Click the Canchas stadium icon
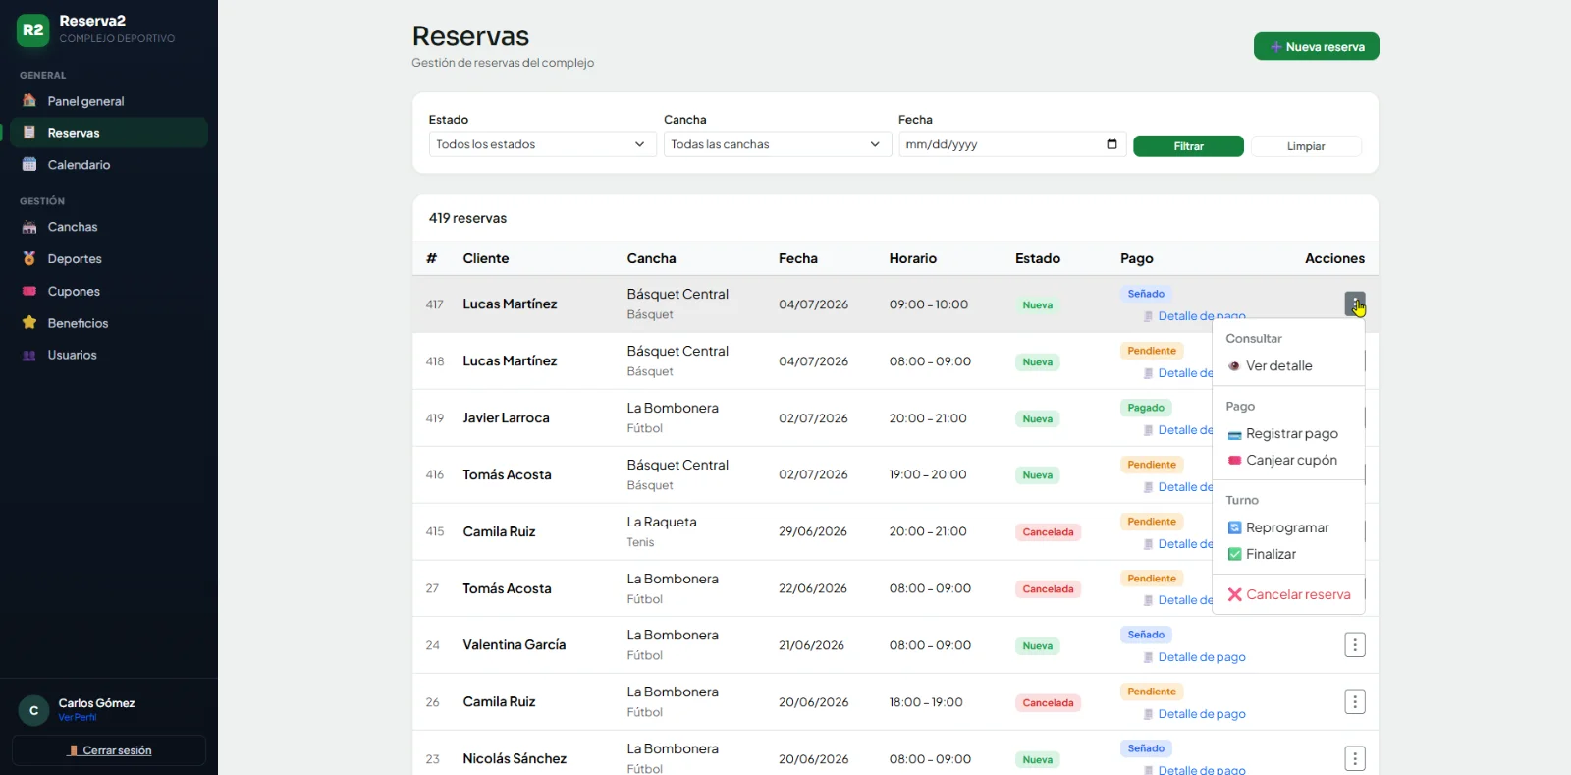The image size is (1571, 775). pyautogui.click(x=29, y=227)
